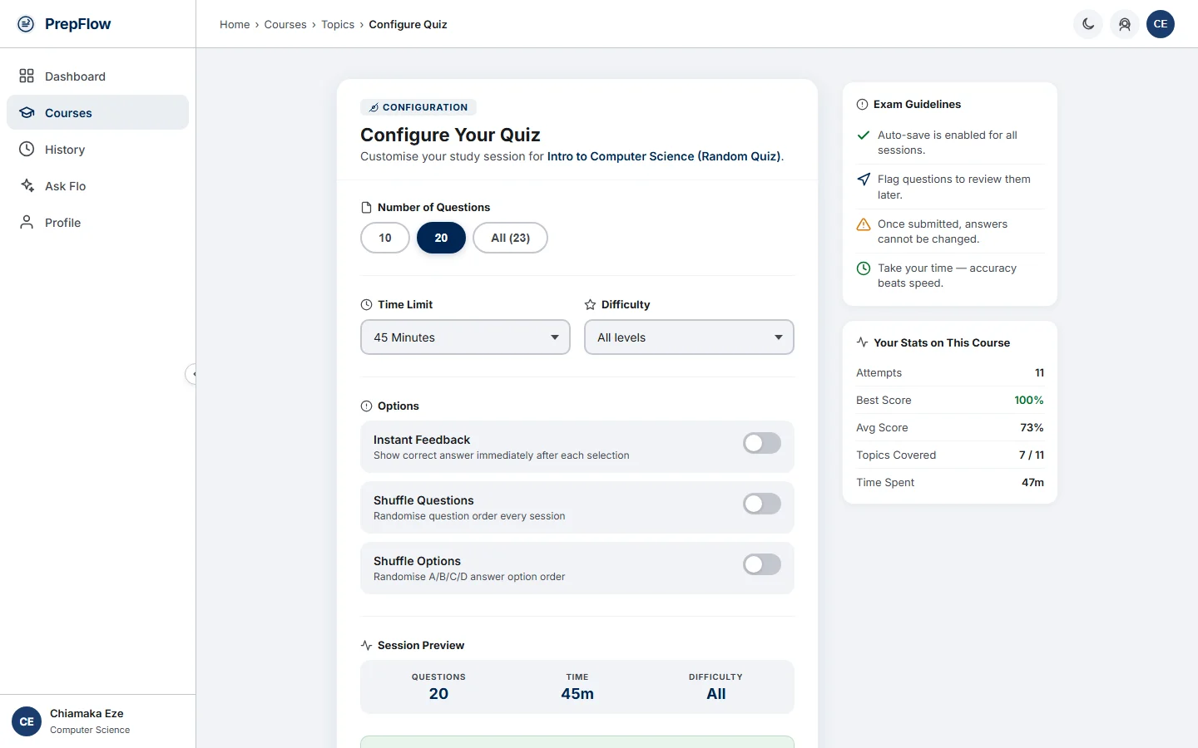Click the Exam Guidelines info icon
1198x748 pixels.
coord(862,105)
